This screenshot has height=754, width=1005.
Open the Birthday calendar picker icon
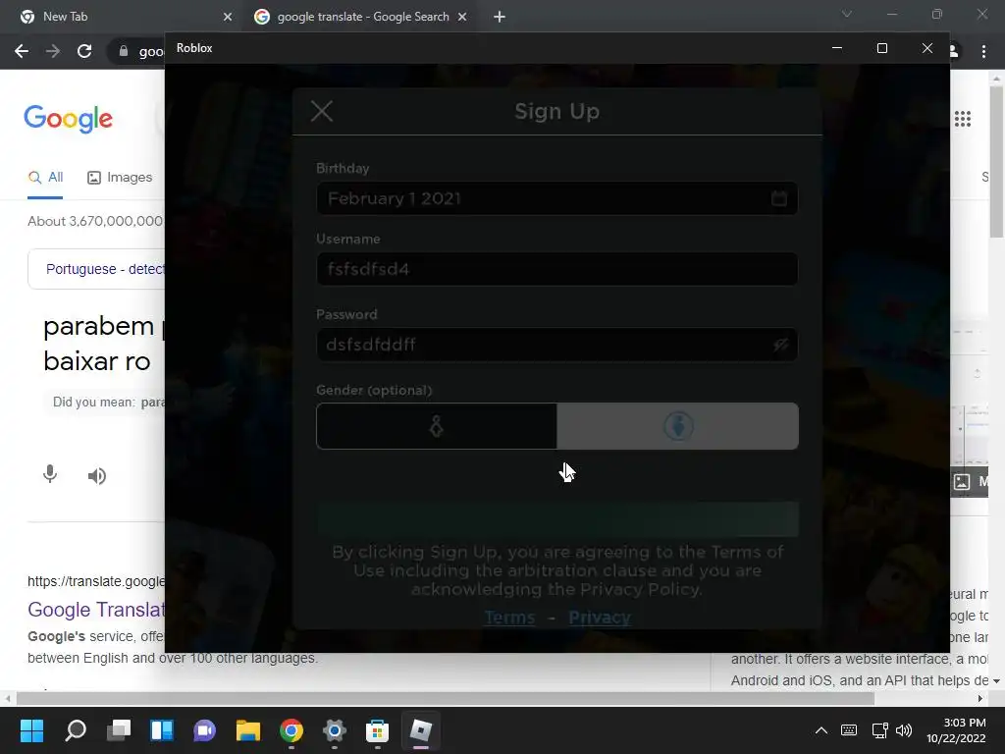[x=778, y=198]
